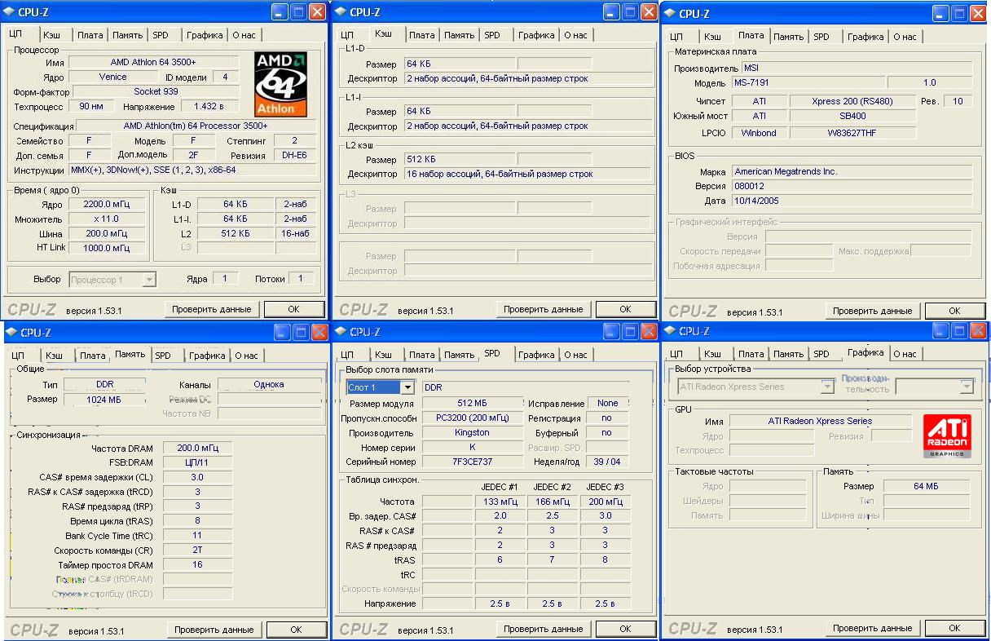The width and height of the screenshot is (991, 641).
Task: Click the ЦП/11 FSB:DRAM value
Action: (197, 462)
